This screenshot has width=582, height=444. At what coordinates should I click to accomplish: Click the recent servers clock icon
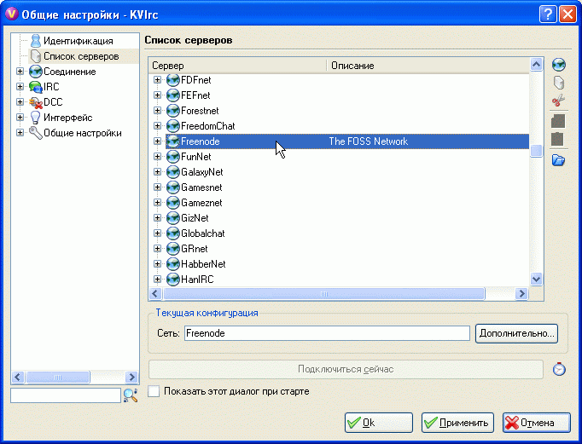(559, 369)
